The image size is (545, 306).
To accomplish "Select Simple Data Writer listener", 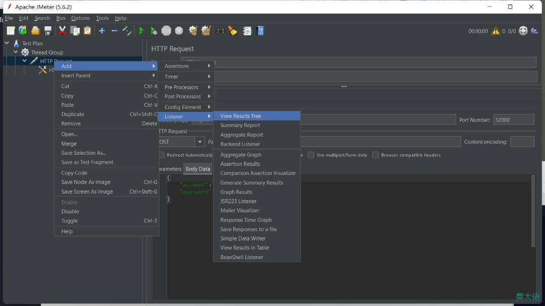I will coord(256,238).
